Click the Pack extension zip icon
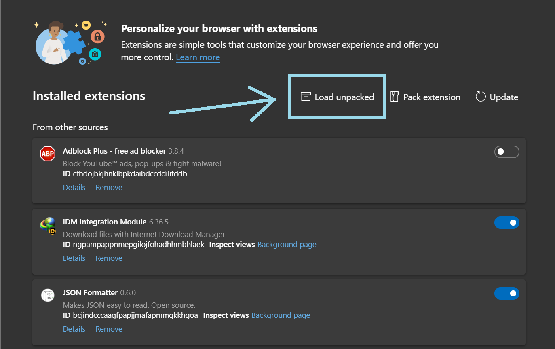The height and width of the screenshot is (349, 555). click(x=395, y=97)
